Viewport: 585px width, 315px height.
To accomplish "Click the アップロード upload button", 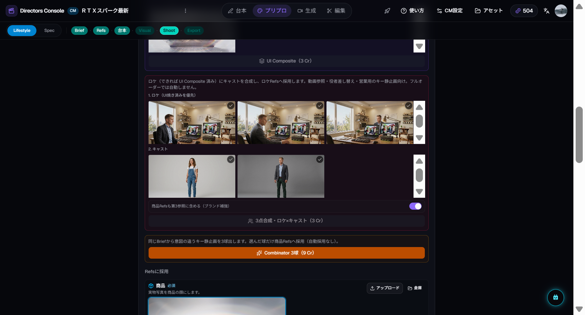I will [x=385, y=288].
